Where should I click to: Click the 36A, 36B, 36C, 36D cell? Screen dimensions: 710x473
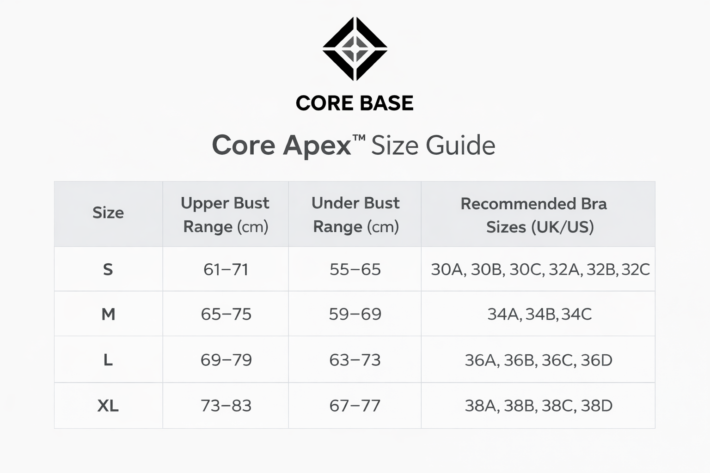coord(539,360)
